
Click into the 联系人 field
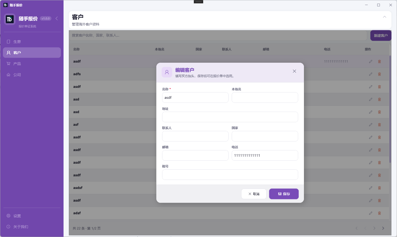pos(195,136)
